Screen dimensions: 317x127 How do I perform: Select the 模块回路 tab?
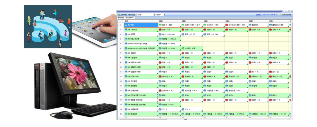tap(126, 17)
